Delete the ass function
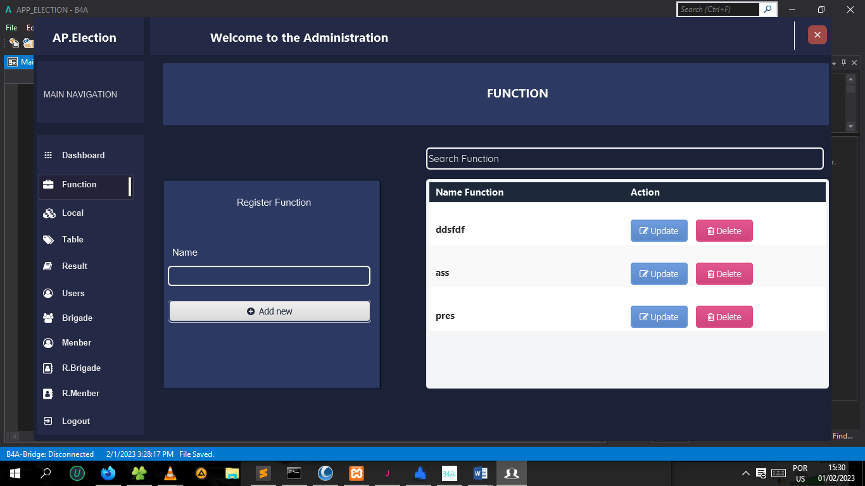 (x=724, y=274)
